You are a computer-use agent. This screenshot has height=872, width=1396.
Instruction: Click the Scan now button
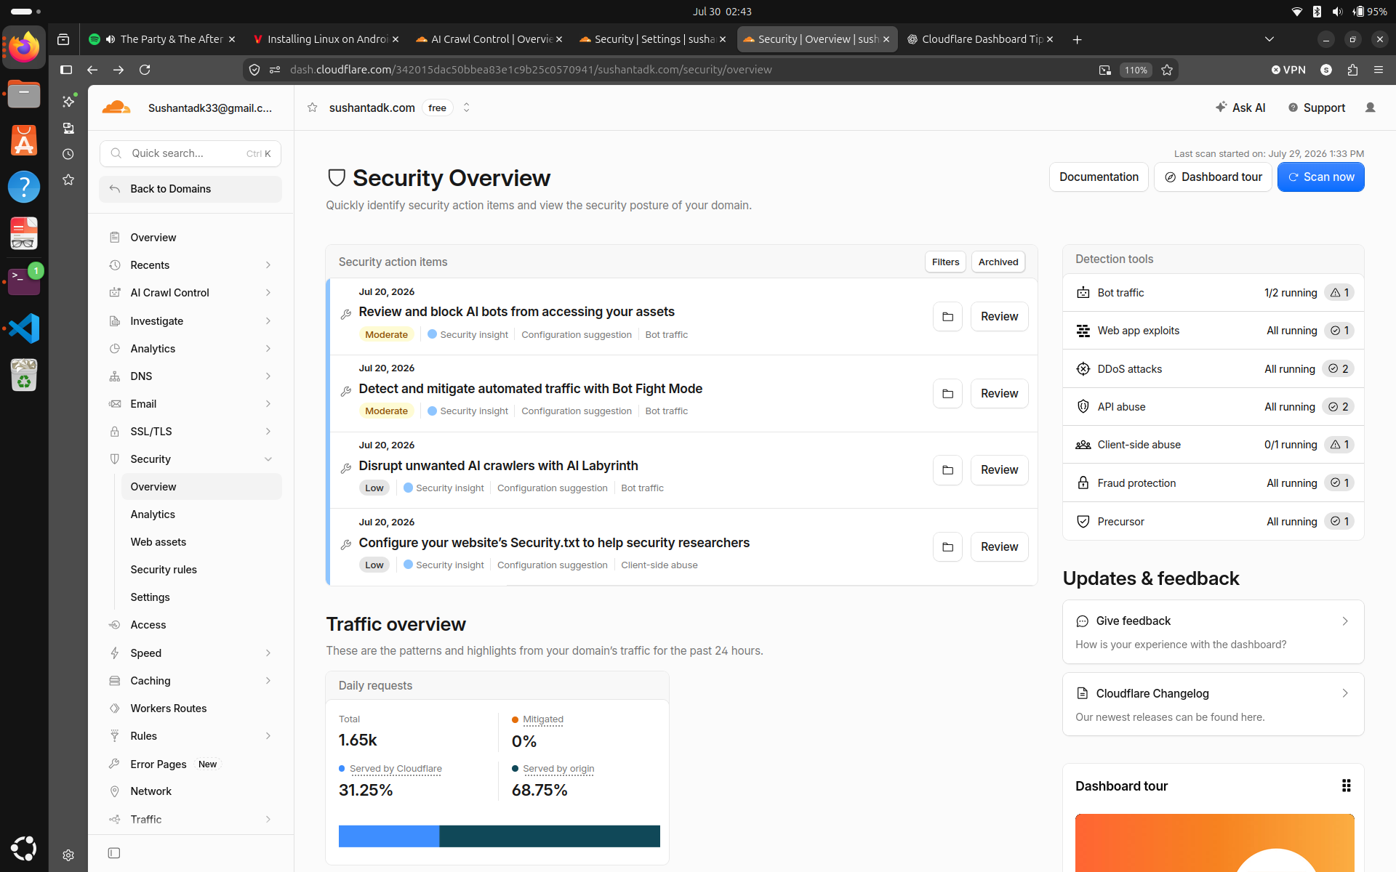[1320, 177]
